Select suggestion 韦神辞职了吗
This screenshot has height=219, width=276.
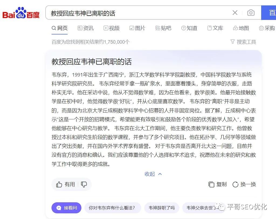162,208
